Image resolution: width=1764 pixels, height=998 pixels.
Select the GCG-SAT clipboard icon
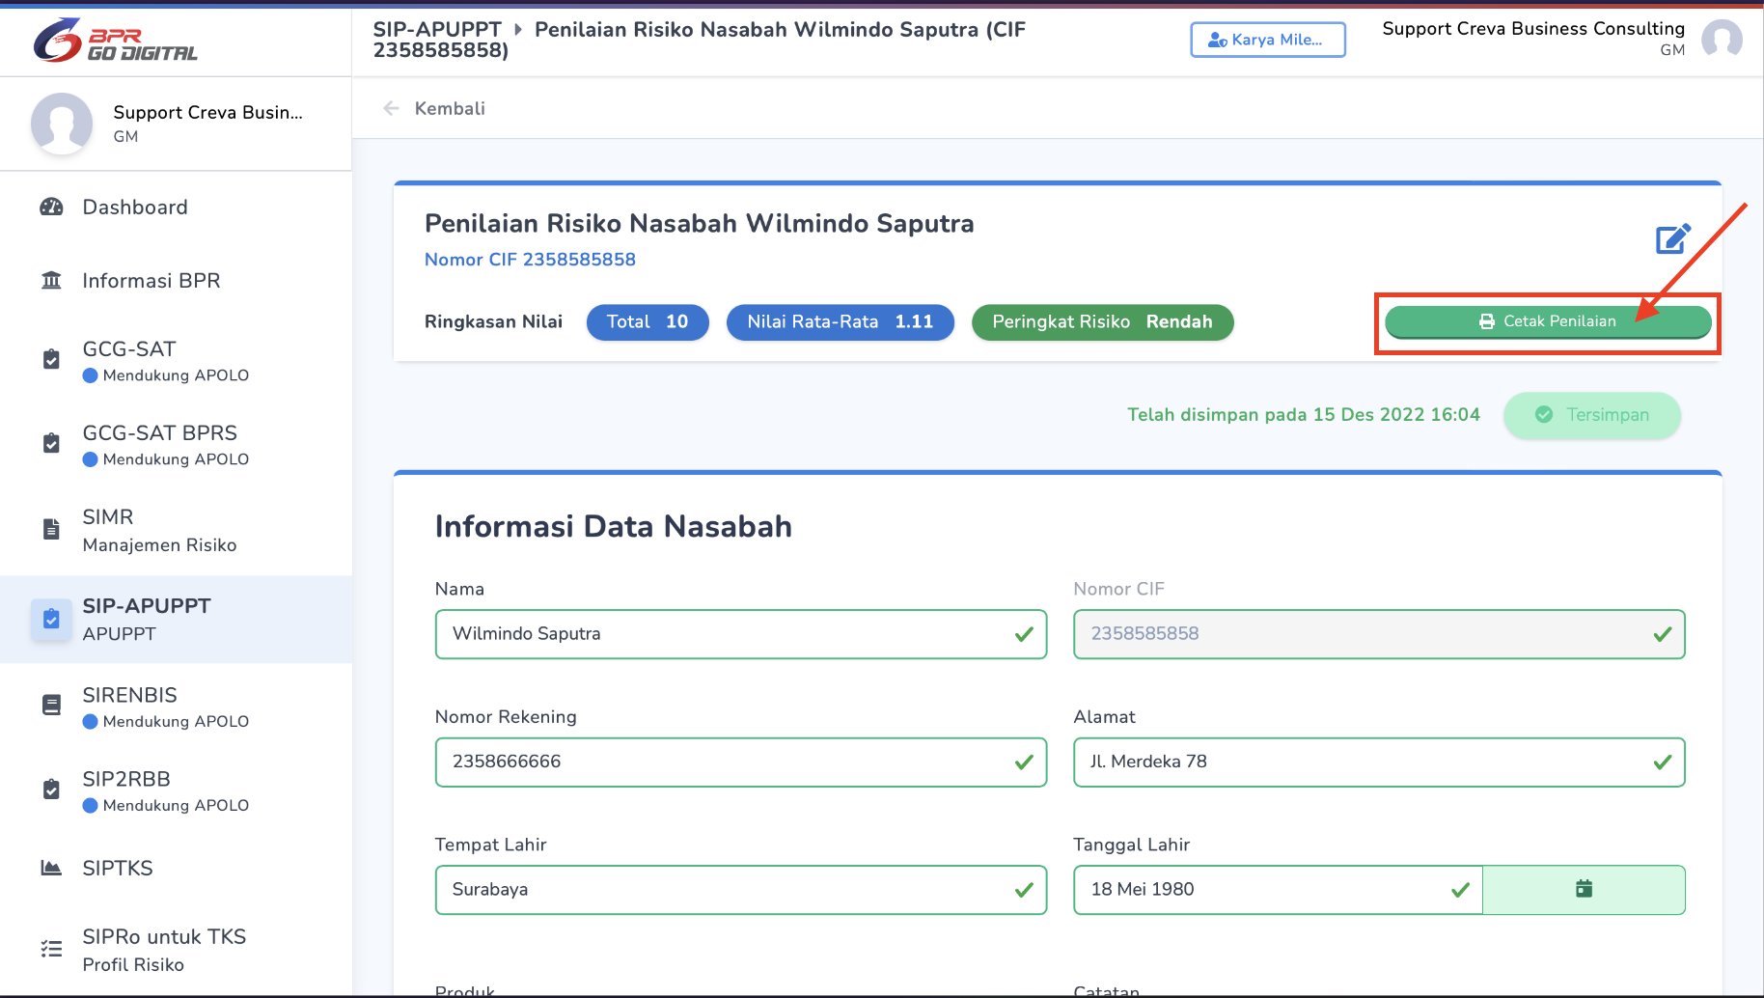[x=51, y=359]
